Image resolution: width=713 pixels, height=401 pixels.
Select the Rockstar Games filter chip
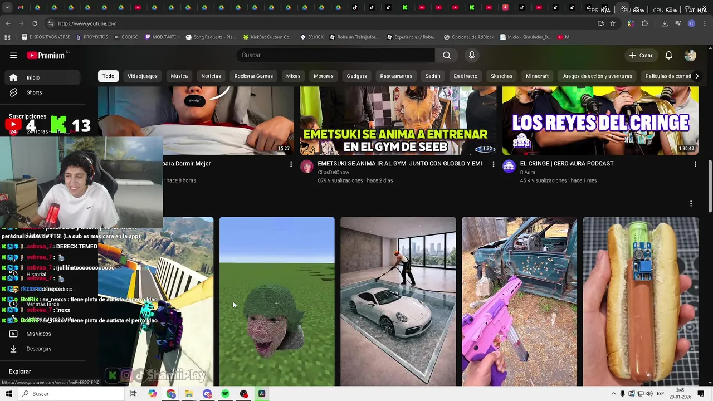coord(253,76)
